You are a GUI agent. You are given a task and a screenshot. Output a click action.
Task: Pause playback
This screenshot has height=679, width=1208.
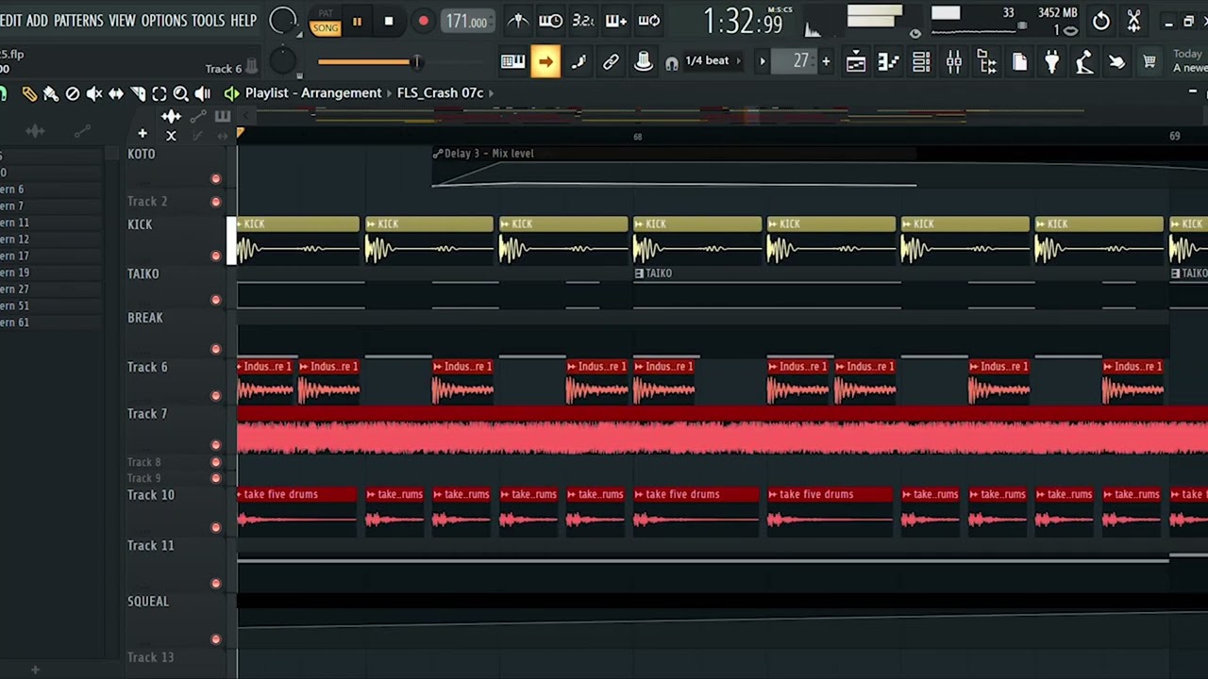coord(357,21)
